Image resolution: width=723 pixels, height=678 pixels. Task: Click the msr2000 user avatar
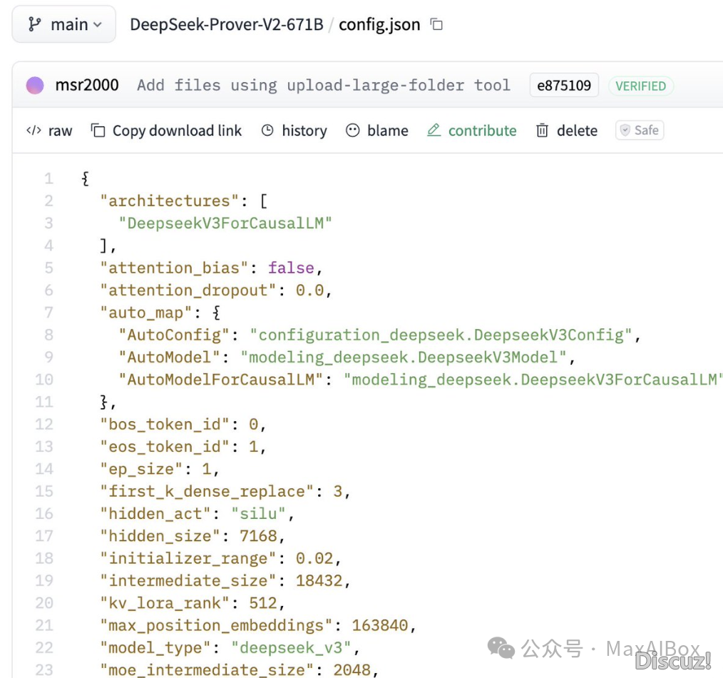point(35,86)
